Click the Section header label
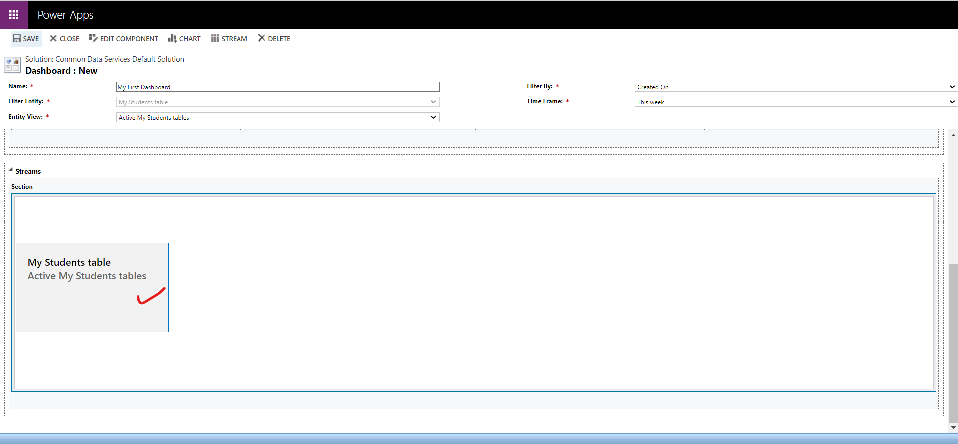The height and width of the screenshot is (444, 958). coord(22,187)
